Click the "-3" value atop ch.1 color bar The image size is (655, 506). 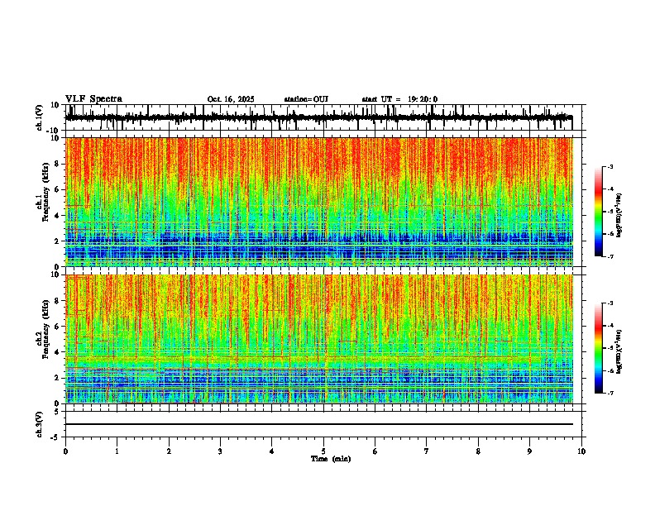point(610,166)
